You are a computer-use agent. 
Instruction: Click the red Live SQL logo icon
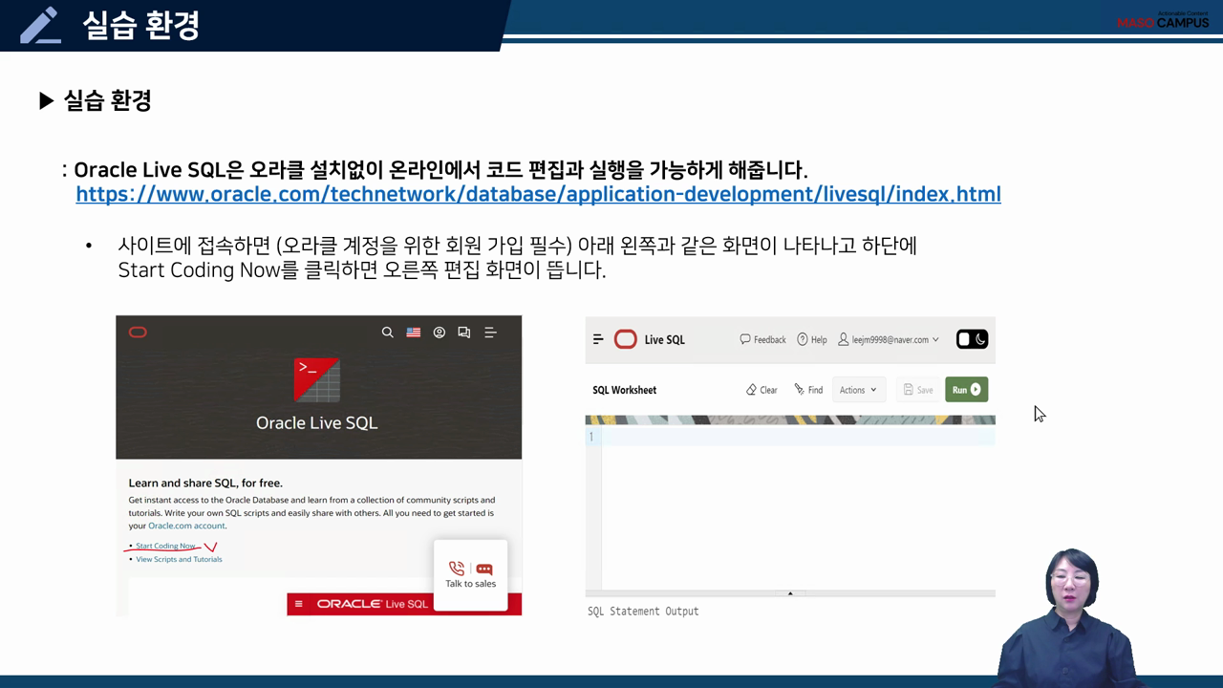click(626, 339)
